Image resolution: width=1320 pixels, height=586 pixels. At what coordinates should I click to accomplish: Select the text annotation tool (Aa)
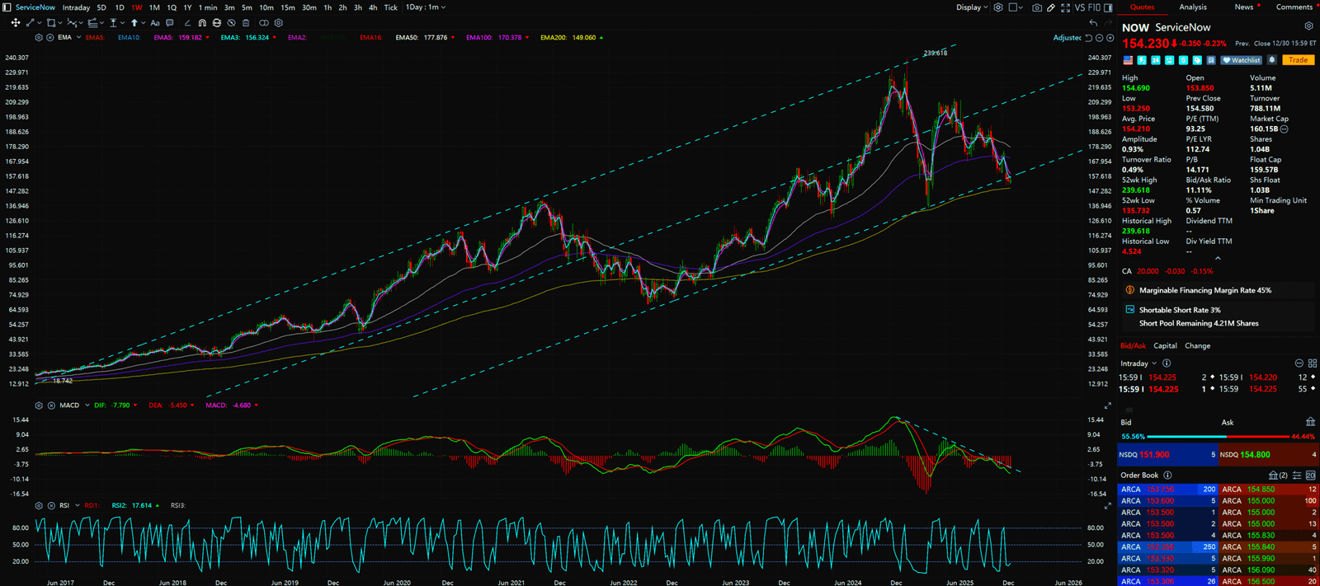pyautogui.click(x=155, y=23)
